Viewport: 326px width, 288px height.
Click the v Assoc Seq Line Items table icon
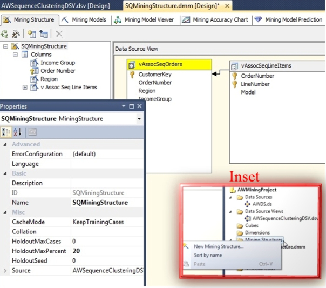tap(35, 87)
